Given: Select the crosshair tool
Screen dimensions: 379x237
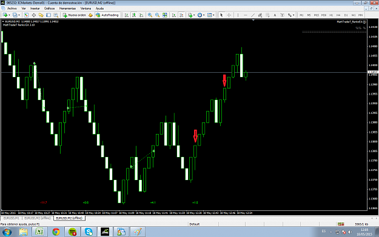Looking at the screenshot, I should [229, 15].
